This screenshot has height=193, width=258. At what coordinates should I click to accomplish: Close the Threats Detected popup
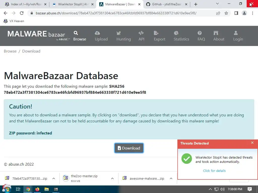(x=252, y=143)
